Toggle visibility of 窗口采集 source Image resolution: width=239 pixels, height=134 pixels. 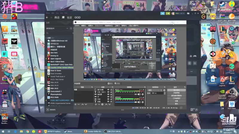[108, 90]
